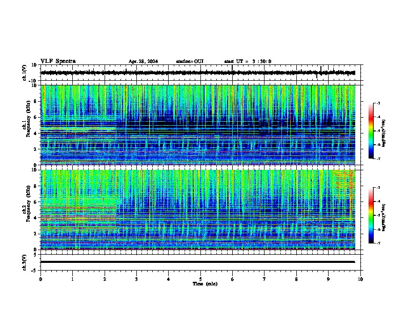Click the ch.1 color bar log(PSD) label
406x313 pixels.
384,133
